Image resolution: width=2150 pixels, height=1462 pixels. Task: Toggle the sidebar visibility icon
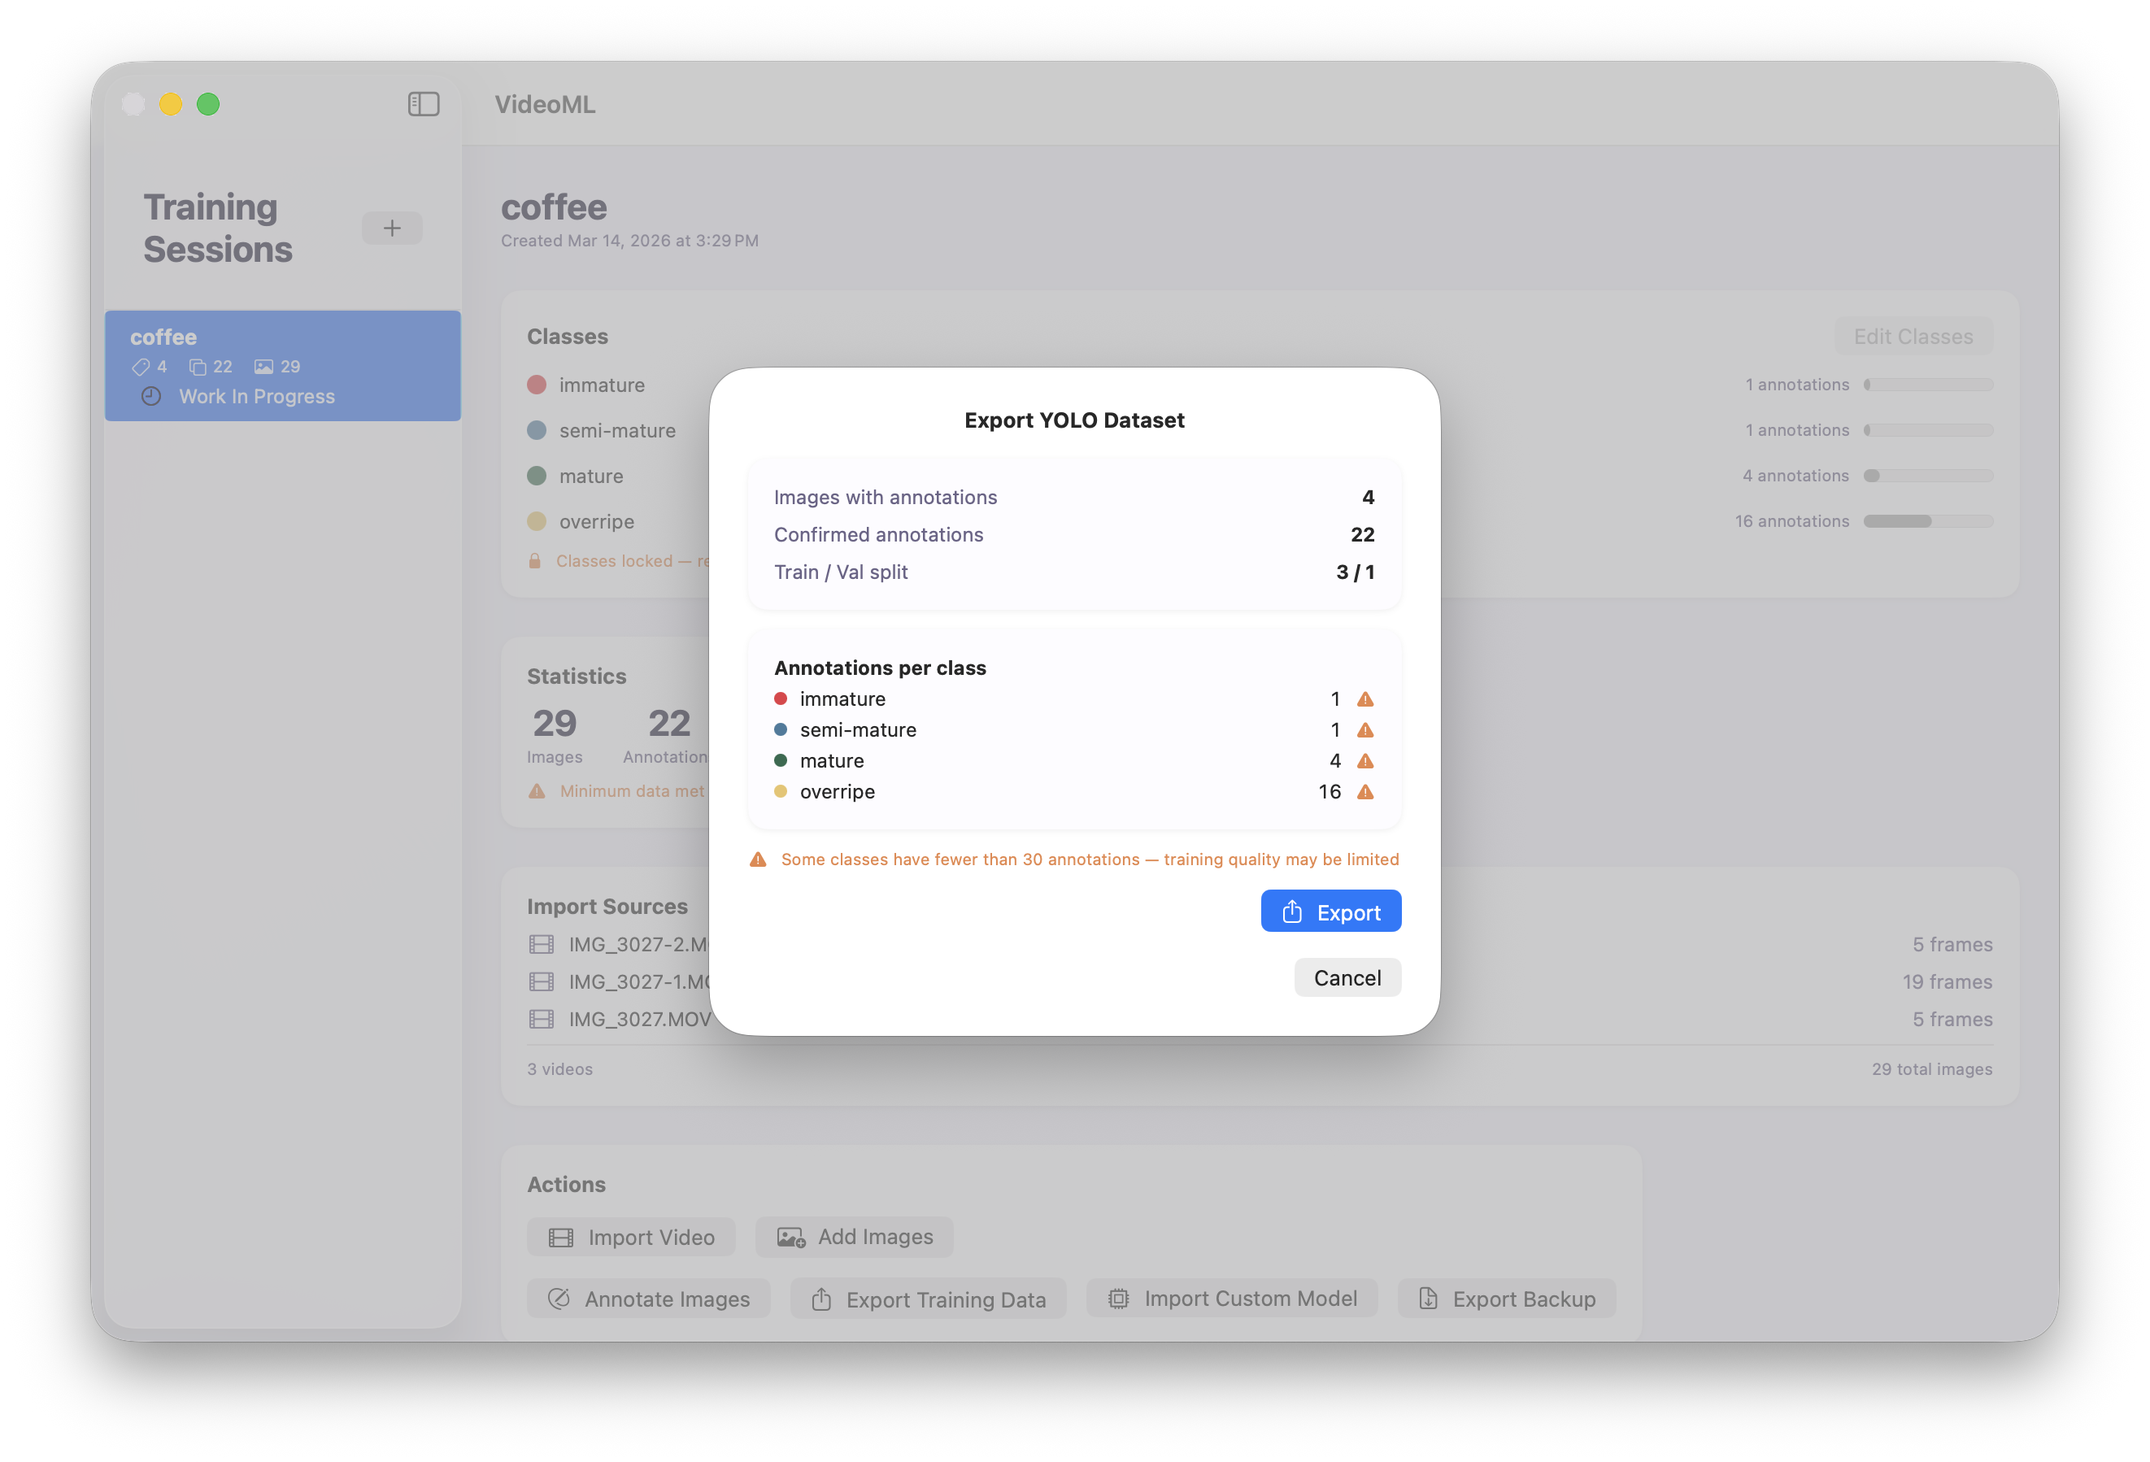pos(423,103)
